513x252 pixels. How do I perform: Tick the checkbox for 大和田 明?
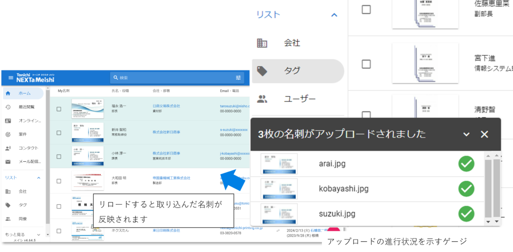59,181
